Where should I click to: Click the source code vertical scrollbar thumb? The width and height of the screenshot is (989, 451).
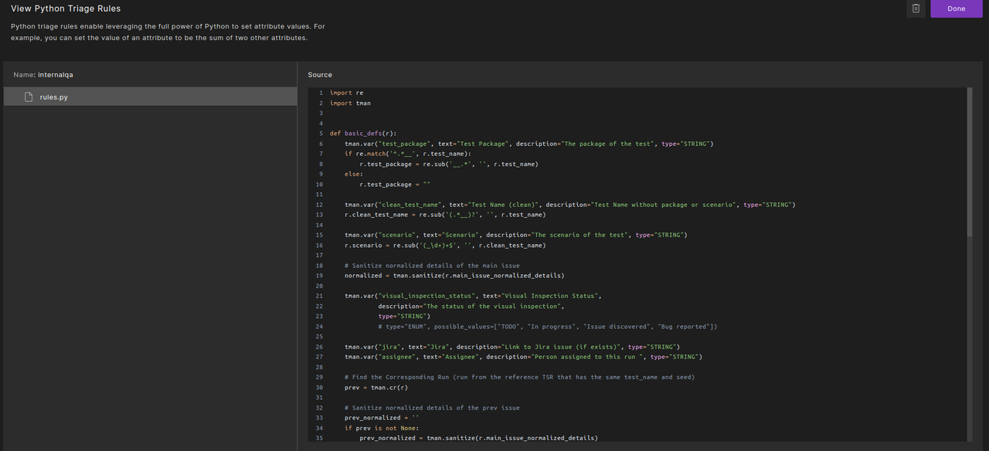click(970, 161)
